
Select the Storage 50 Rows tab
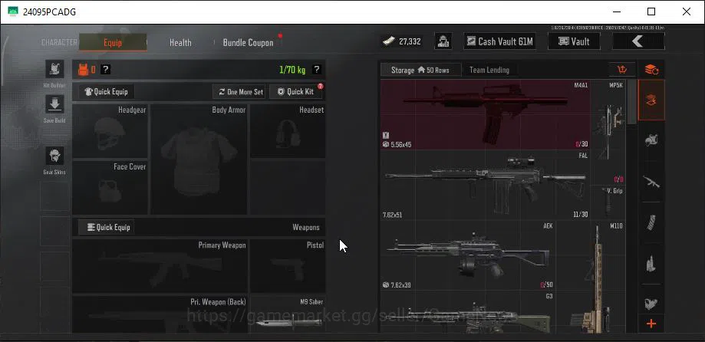421,70
